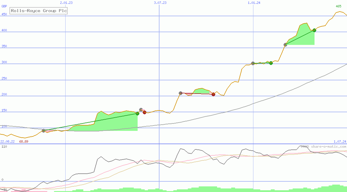Click the green 465 high price value
The width and height of the screenshot is (347, 192).
point(338,6)
